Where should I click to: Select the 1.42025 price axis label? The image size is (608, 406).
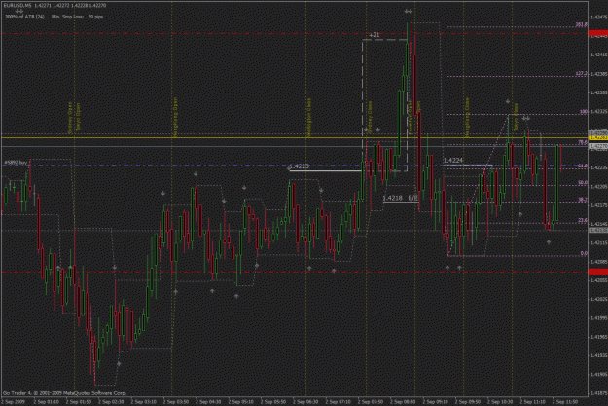tap(599, 299)
